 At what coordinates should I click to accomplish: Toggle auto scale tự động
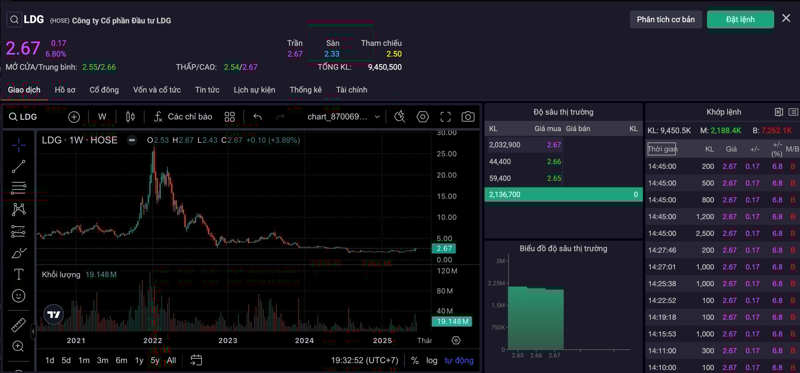click(x=459, y=361)
